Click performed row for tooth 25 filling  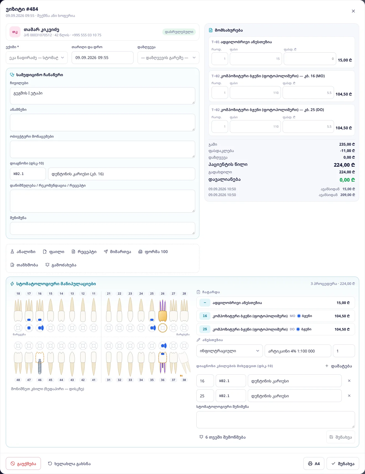(x=276, y=329)
